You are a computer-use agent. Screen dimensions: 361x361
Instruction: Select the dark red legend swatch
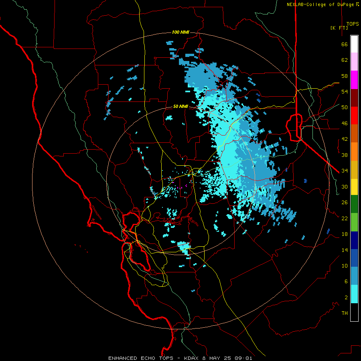[354, 97]
